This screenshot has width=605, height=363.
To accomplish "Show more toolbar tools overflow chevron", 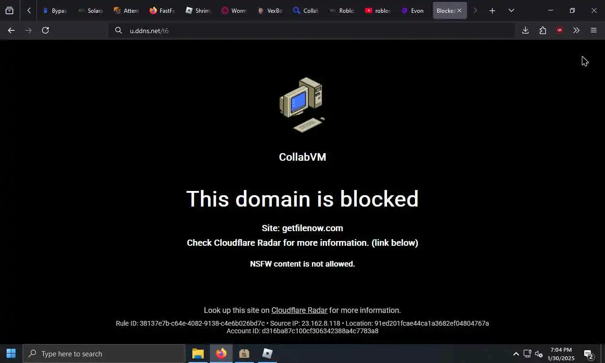I will pos(576,30).
